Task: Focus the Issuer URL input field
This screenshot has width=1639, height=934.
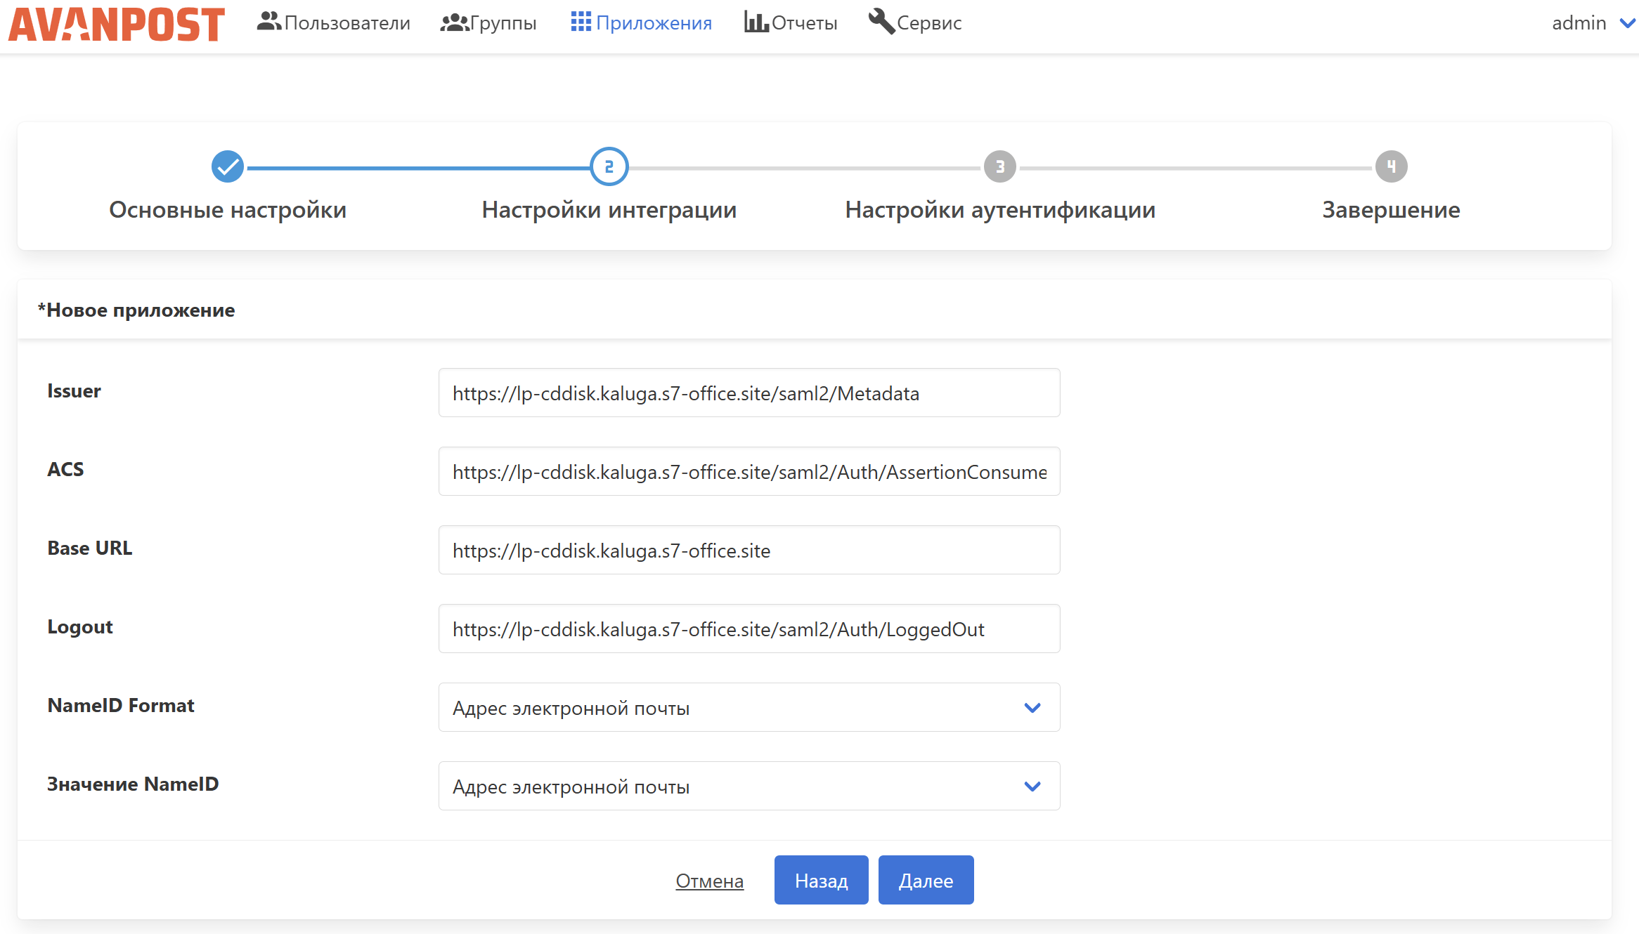Action: (x=749, y=393)
